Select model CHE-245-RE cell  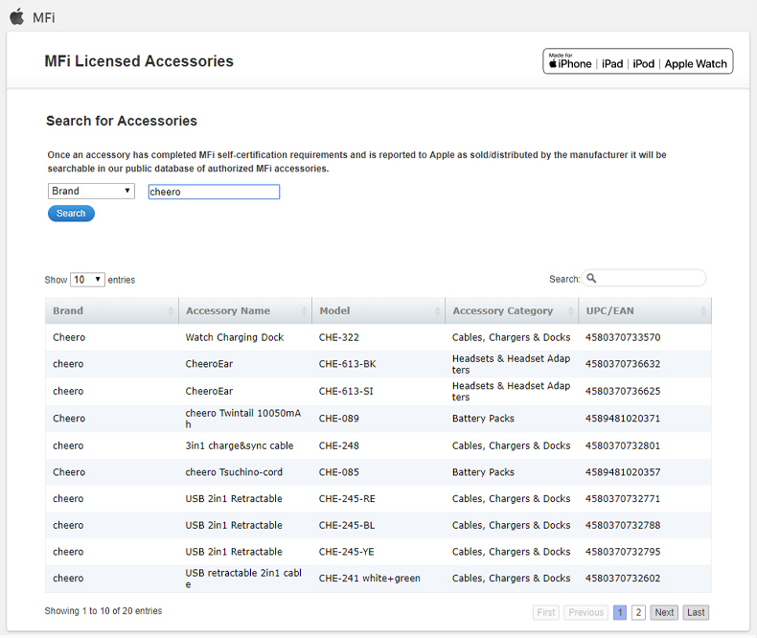pos(347,498)
